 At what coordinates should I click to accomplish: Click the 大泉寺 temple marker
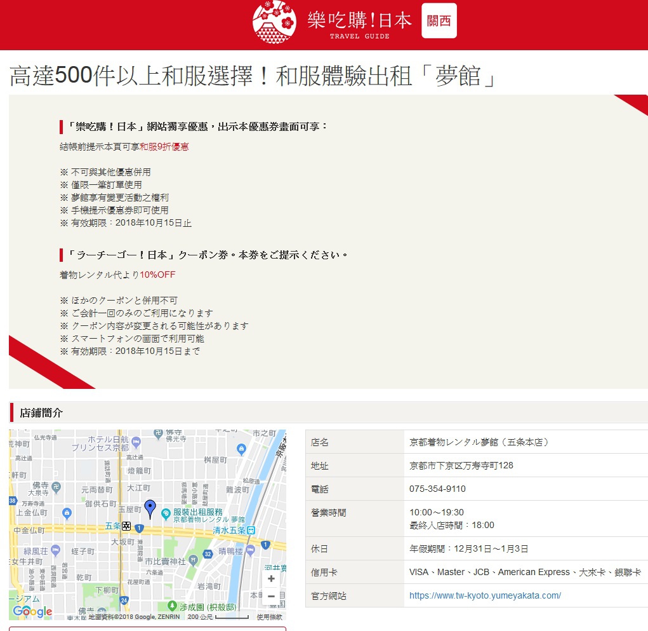pyautogui.click(x=56, y=487)
